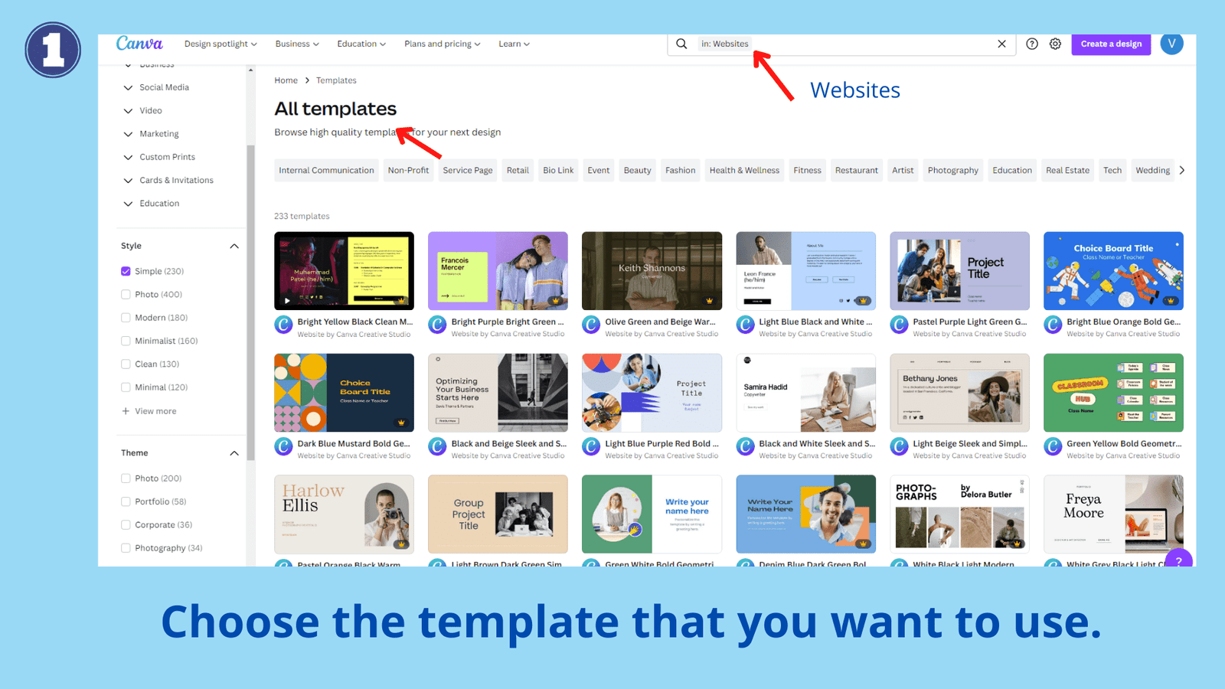This screenshot has height=689, width=1225.
Task: Click breadcrumb chevron after Home
Action: tap(307, 80)
